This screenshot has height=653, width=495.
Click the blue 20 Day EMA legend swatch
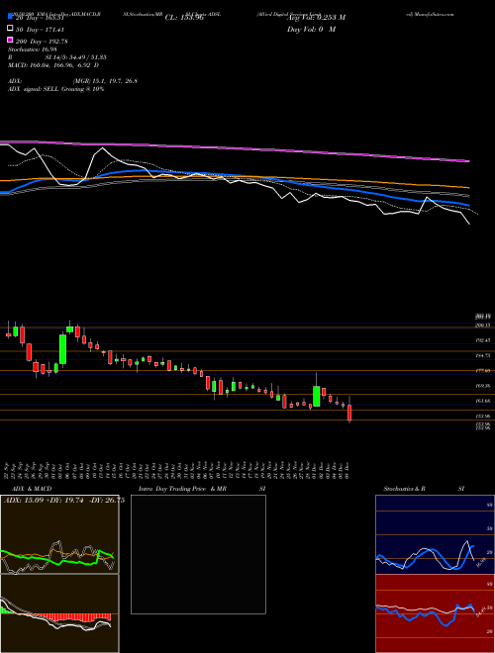(x=10, y=17)
